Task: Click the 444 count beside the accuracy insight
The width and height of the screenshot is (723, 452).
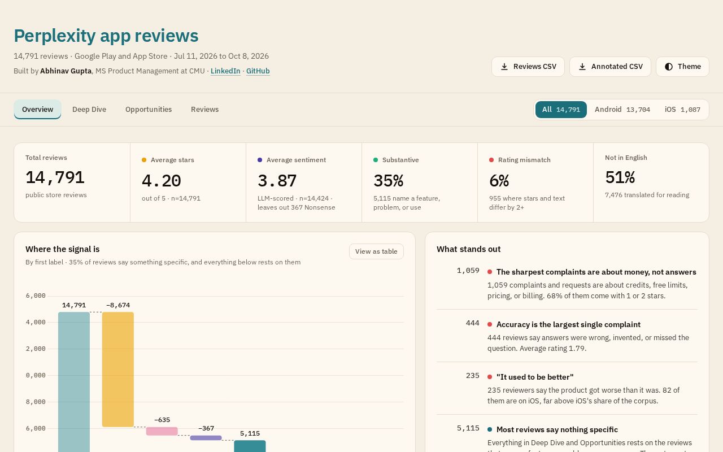Action: coord(473,323)
